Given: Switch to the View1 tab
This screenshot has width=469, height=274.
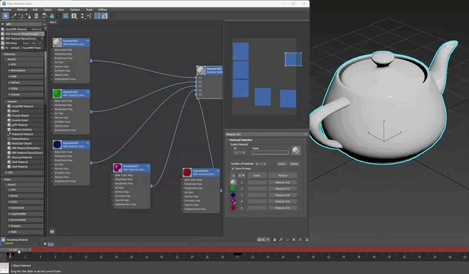Looking at the screenshot, I should pyautogui.click(x=53, y=22).
